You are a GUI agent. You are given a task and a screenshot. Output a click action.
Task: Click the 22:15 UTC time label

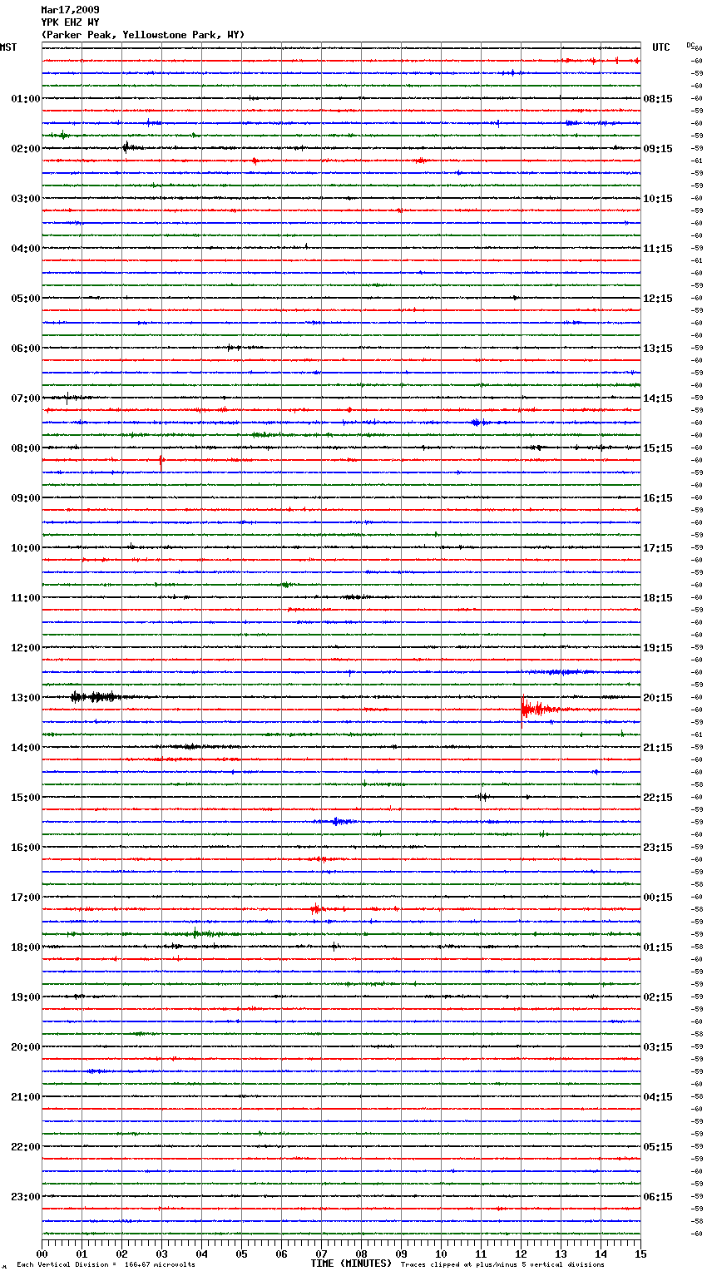[x=658, y=798]
